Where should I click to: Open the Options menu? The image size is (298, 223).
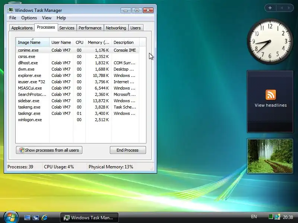[29, 18]
